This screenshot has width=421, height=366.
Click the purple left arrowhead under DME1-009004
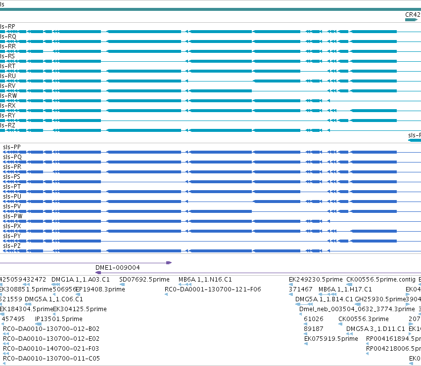click(x=98, y=273)
